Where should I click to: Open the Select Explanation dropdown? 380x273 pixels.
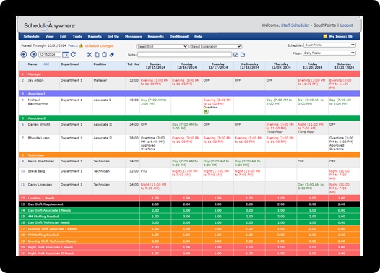click(216, 46)
